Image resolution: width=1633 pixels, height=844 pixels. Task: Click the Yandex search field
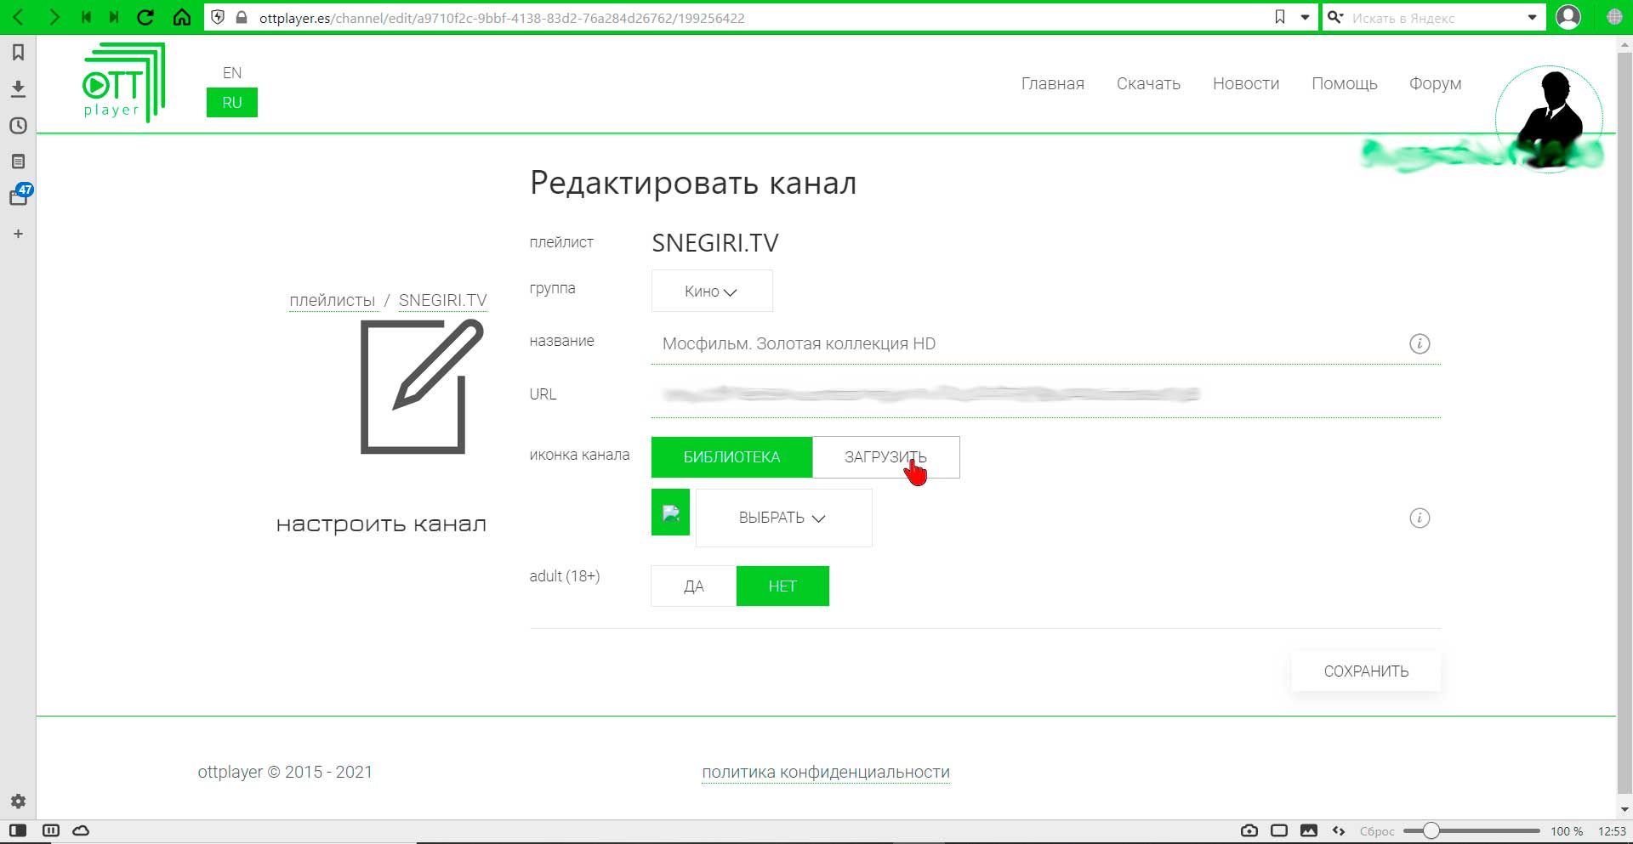click(1433, 18)
